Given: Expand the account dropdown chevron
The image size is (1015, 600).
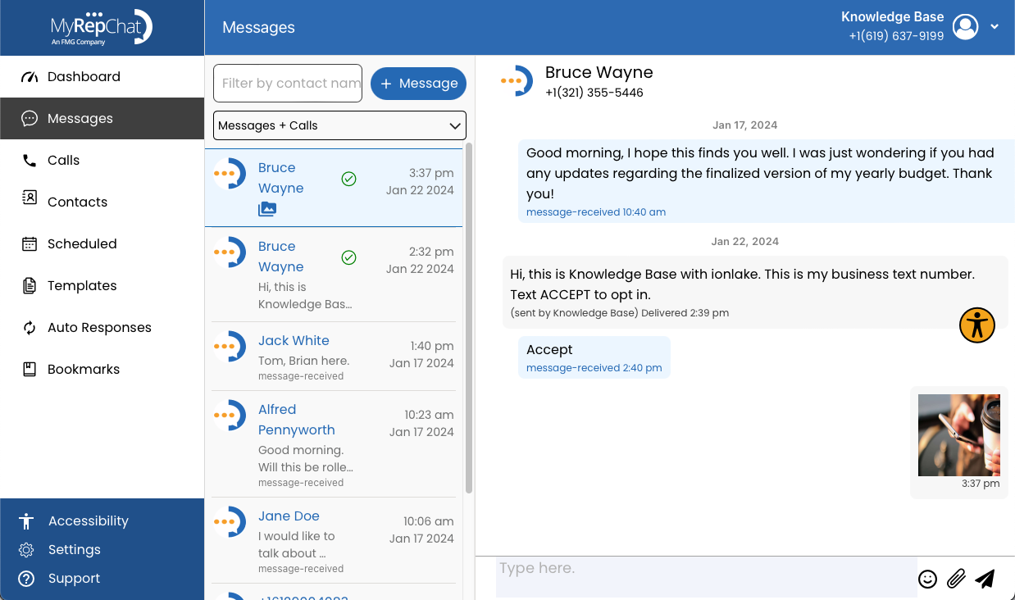Looking at the screenshot, I should [995, 27].
